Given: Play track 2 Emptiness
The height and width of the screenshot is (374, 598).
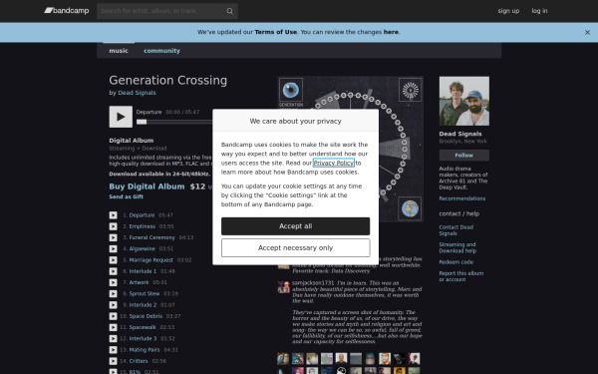Looking at the screenshot, I should pos(114,226).
